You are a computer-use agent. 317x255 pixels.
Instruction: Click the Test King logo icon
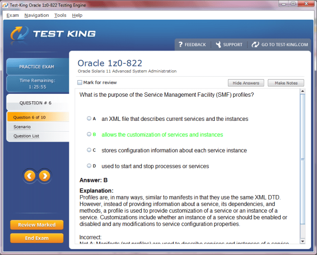[19, 34]
